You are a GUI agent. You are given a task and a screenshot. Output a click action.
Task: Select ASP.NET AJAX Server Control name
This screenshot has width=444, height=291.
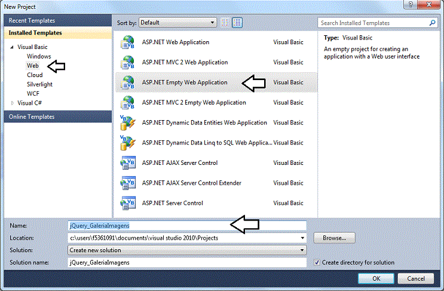coord(180,163)
